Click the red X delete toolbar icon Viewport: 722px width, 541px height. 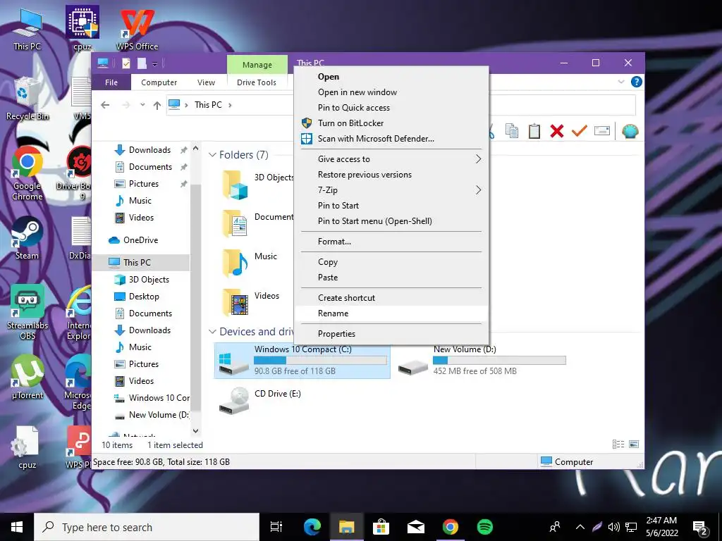coord(557,131)
